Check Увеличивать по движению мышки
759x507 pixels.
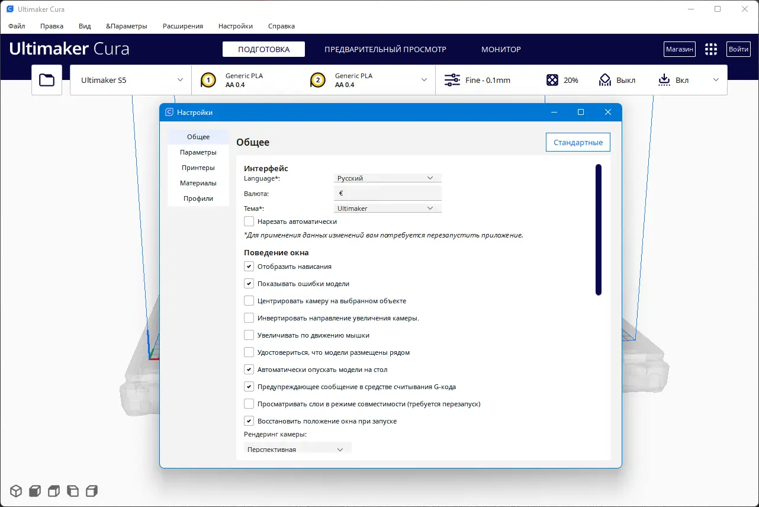249,335
